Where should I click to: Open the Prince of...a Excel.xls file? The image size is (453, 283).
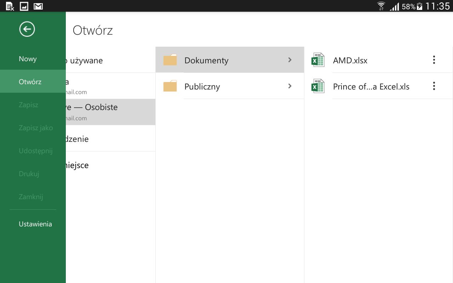[371, 87]
